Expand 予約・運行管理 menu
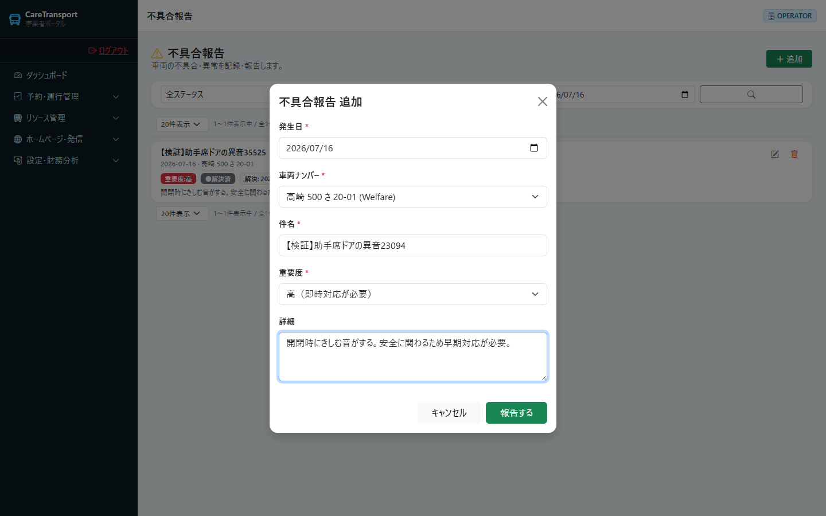Image resolution: width=826 pixels, height=516 pixels. 69,96
